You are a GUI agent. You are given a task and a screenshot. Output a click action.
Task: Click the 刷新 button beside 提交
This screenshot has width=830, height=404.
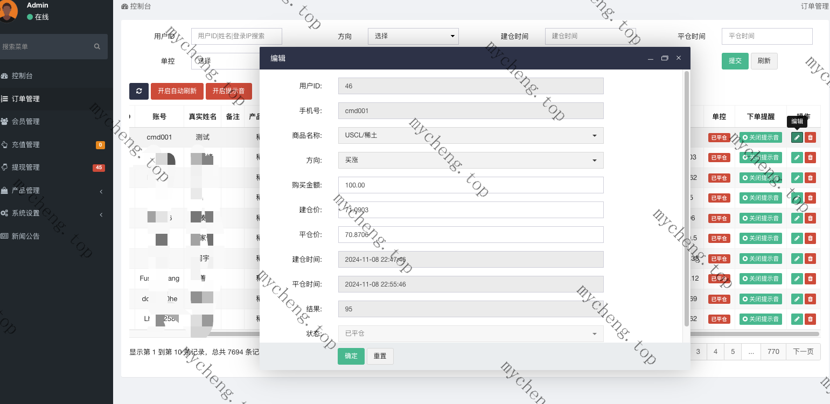764,61
